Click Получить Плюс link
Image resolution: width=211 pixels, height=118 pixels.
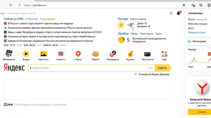[196, 32]
